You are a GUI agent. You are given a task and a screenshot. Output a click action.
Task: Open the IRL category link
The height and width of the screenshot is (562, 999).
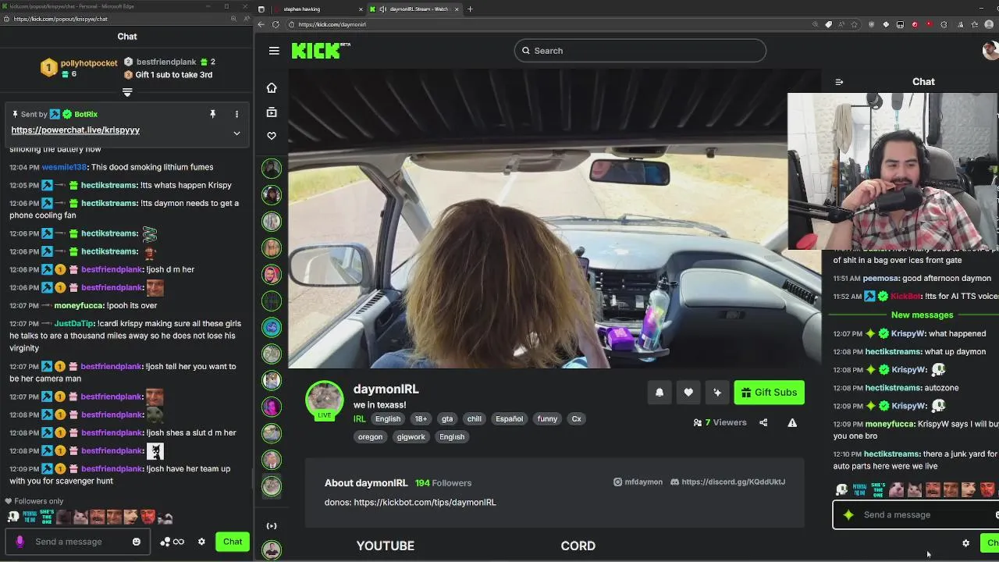pos(359,419)
